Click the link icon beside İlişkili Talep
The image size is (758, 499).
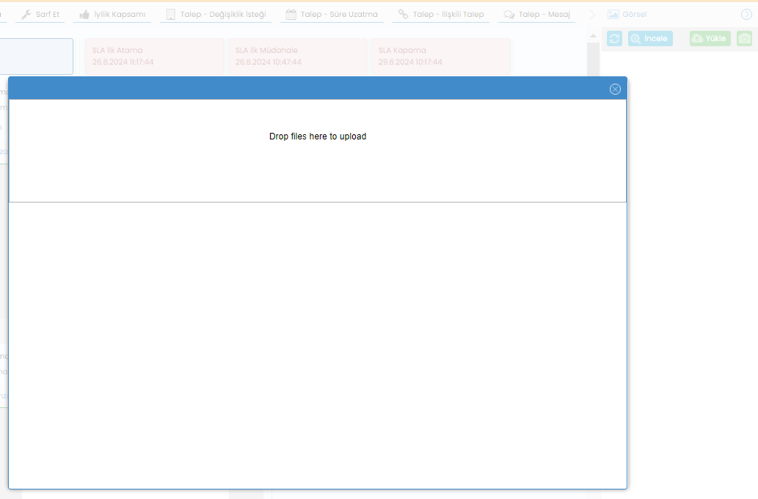(x=403, y=14)
